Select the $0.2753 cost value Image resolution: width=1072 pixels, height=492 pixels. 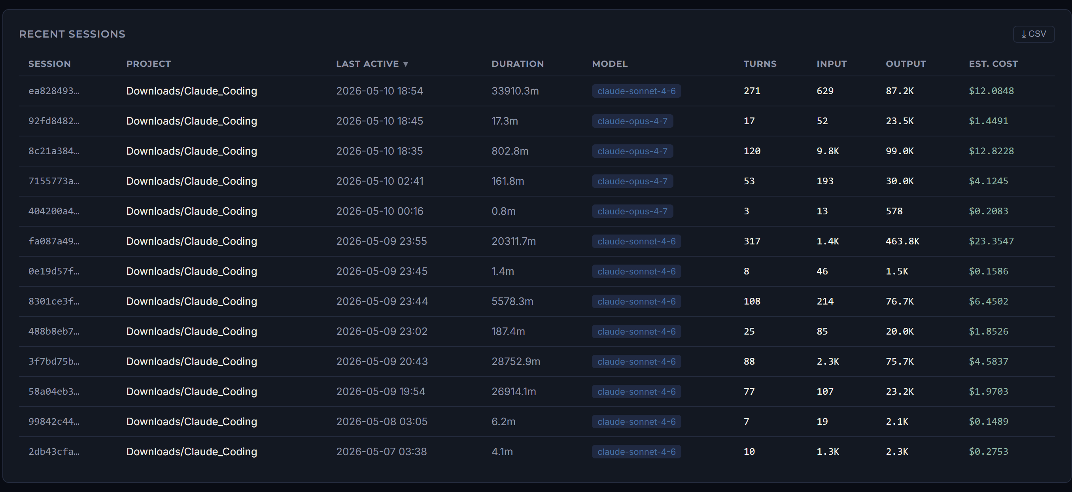[x=988, y=451]
